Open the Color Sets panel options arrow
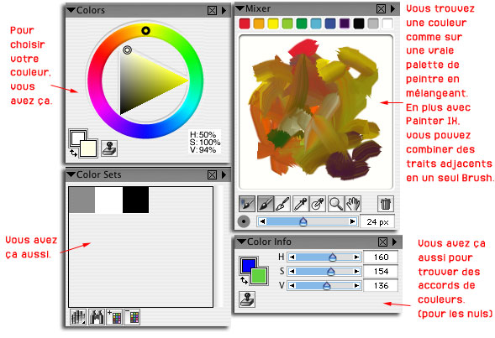The width and height of the screenshot is (495, 338). point(224,174)
